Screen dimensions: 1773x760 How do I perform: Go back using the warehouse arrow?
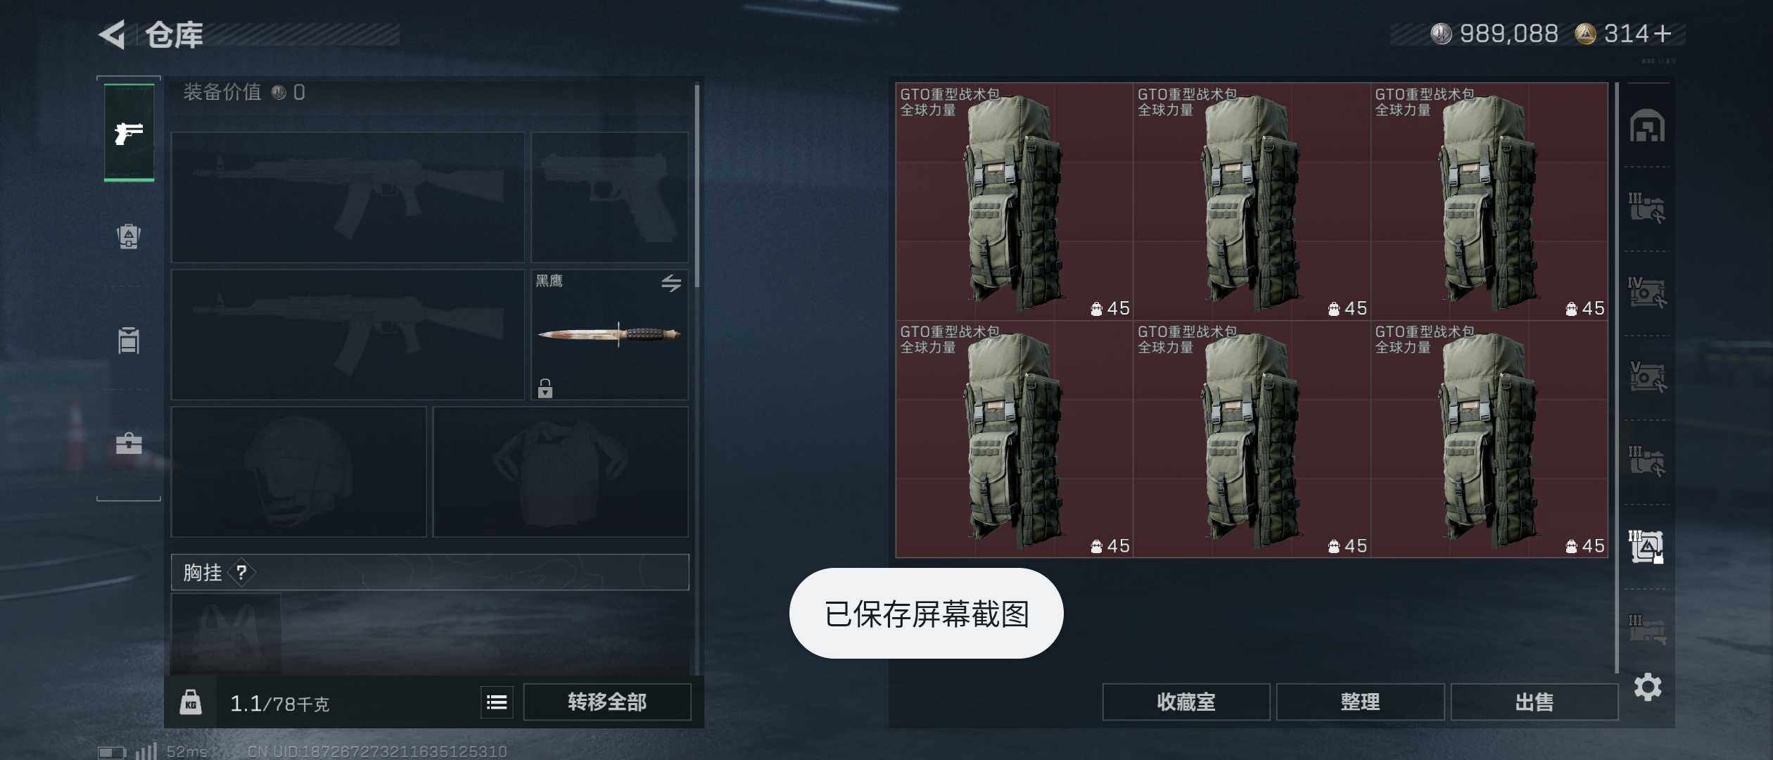[x=113, y=34]
